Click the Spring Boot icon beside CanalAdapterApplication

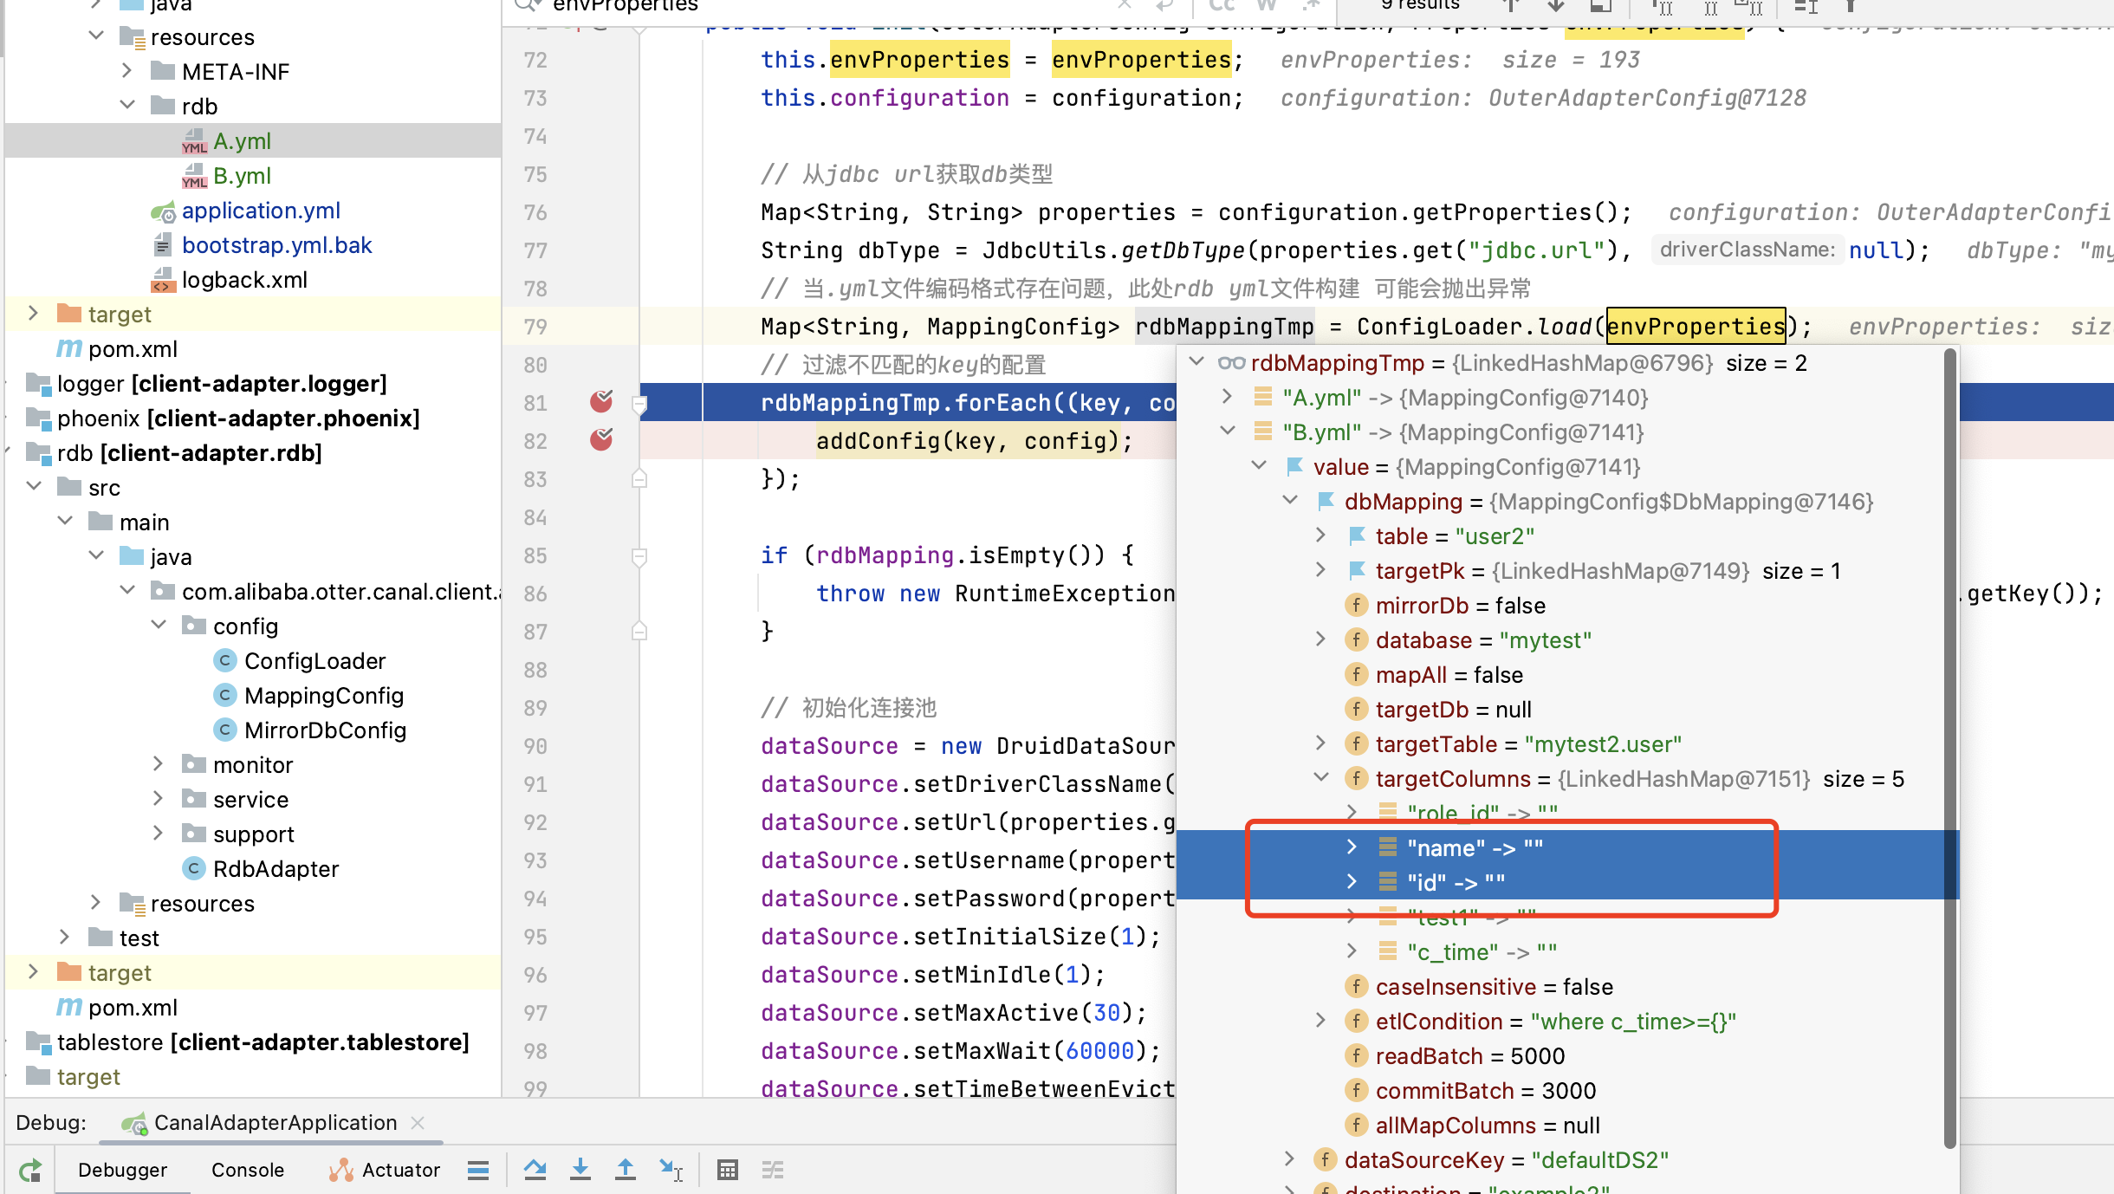tap(136, 1122)
